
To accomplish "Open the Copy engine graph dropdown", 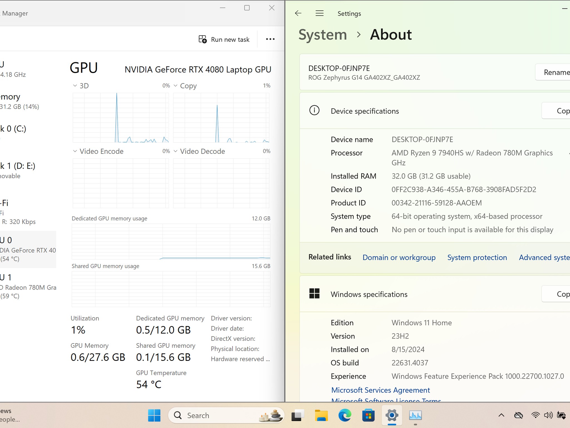I will point(175,86).
